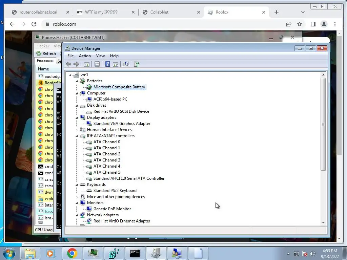Click Windows Start orb button

(x=9, y=253)
